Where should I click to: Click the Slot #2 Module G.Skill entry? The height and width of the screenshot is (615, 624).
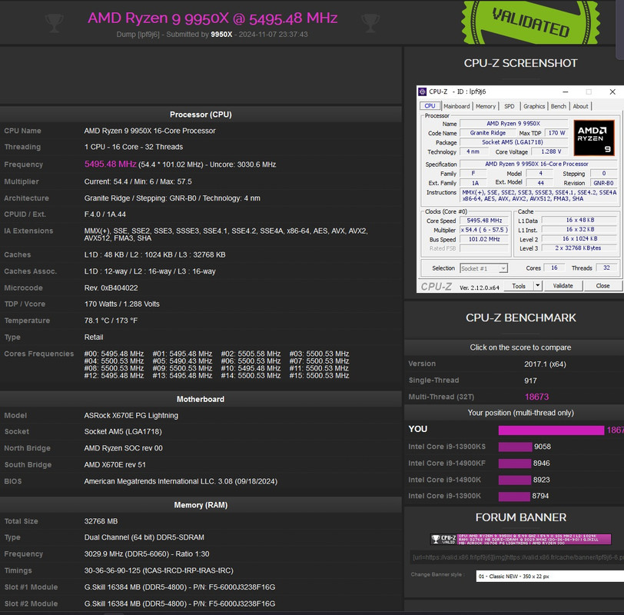tap(180, 604)
